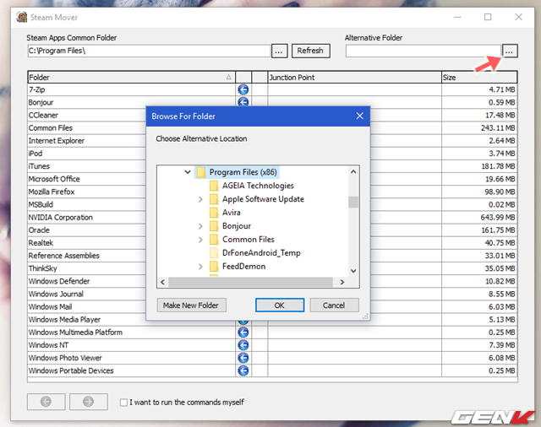Screen dimensions: 541x427
Task: Select Apple Software Update tree item
Action: [263, 199]
